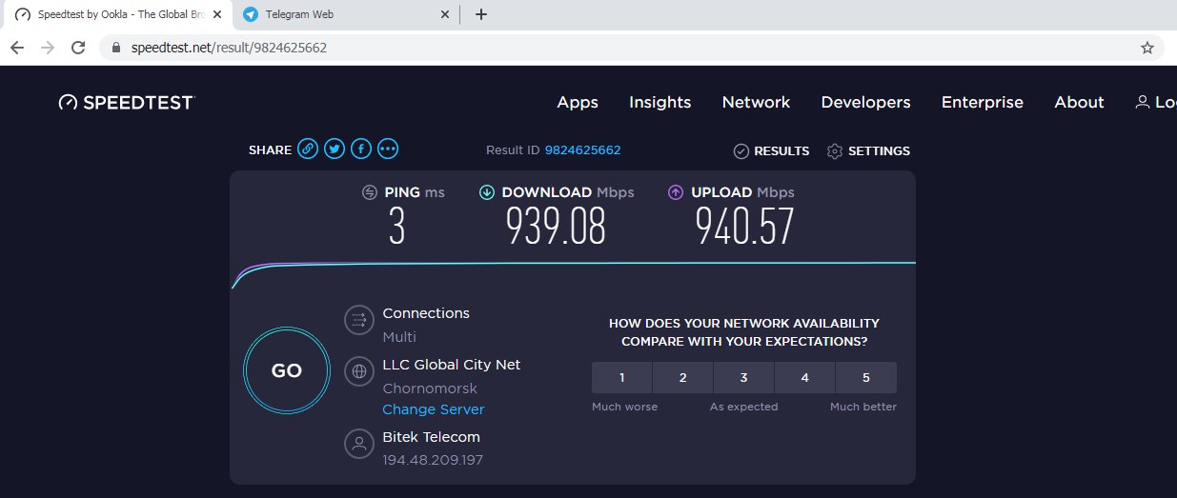Image resolution: width=1177 pixels, height=498 pixels.
Task: Close the Telegram Web tab
Action: point(444,14)
